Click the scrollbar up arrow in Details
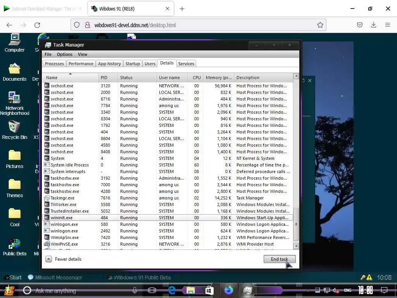Viewport: 397px width, 298px height. [296, 76]
